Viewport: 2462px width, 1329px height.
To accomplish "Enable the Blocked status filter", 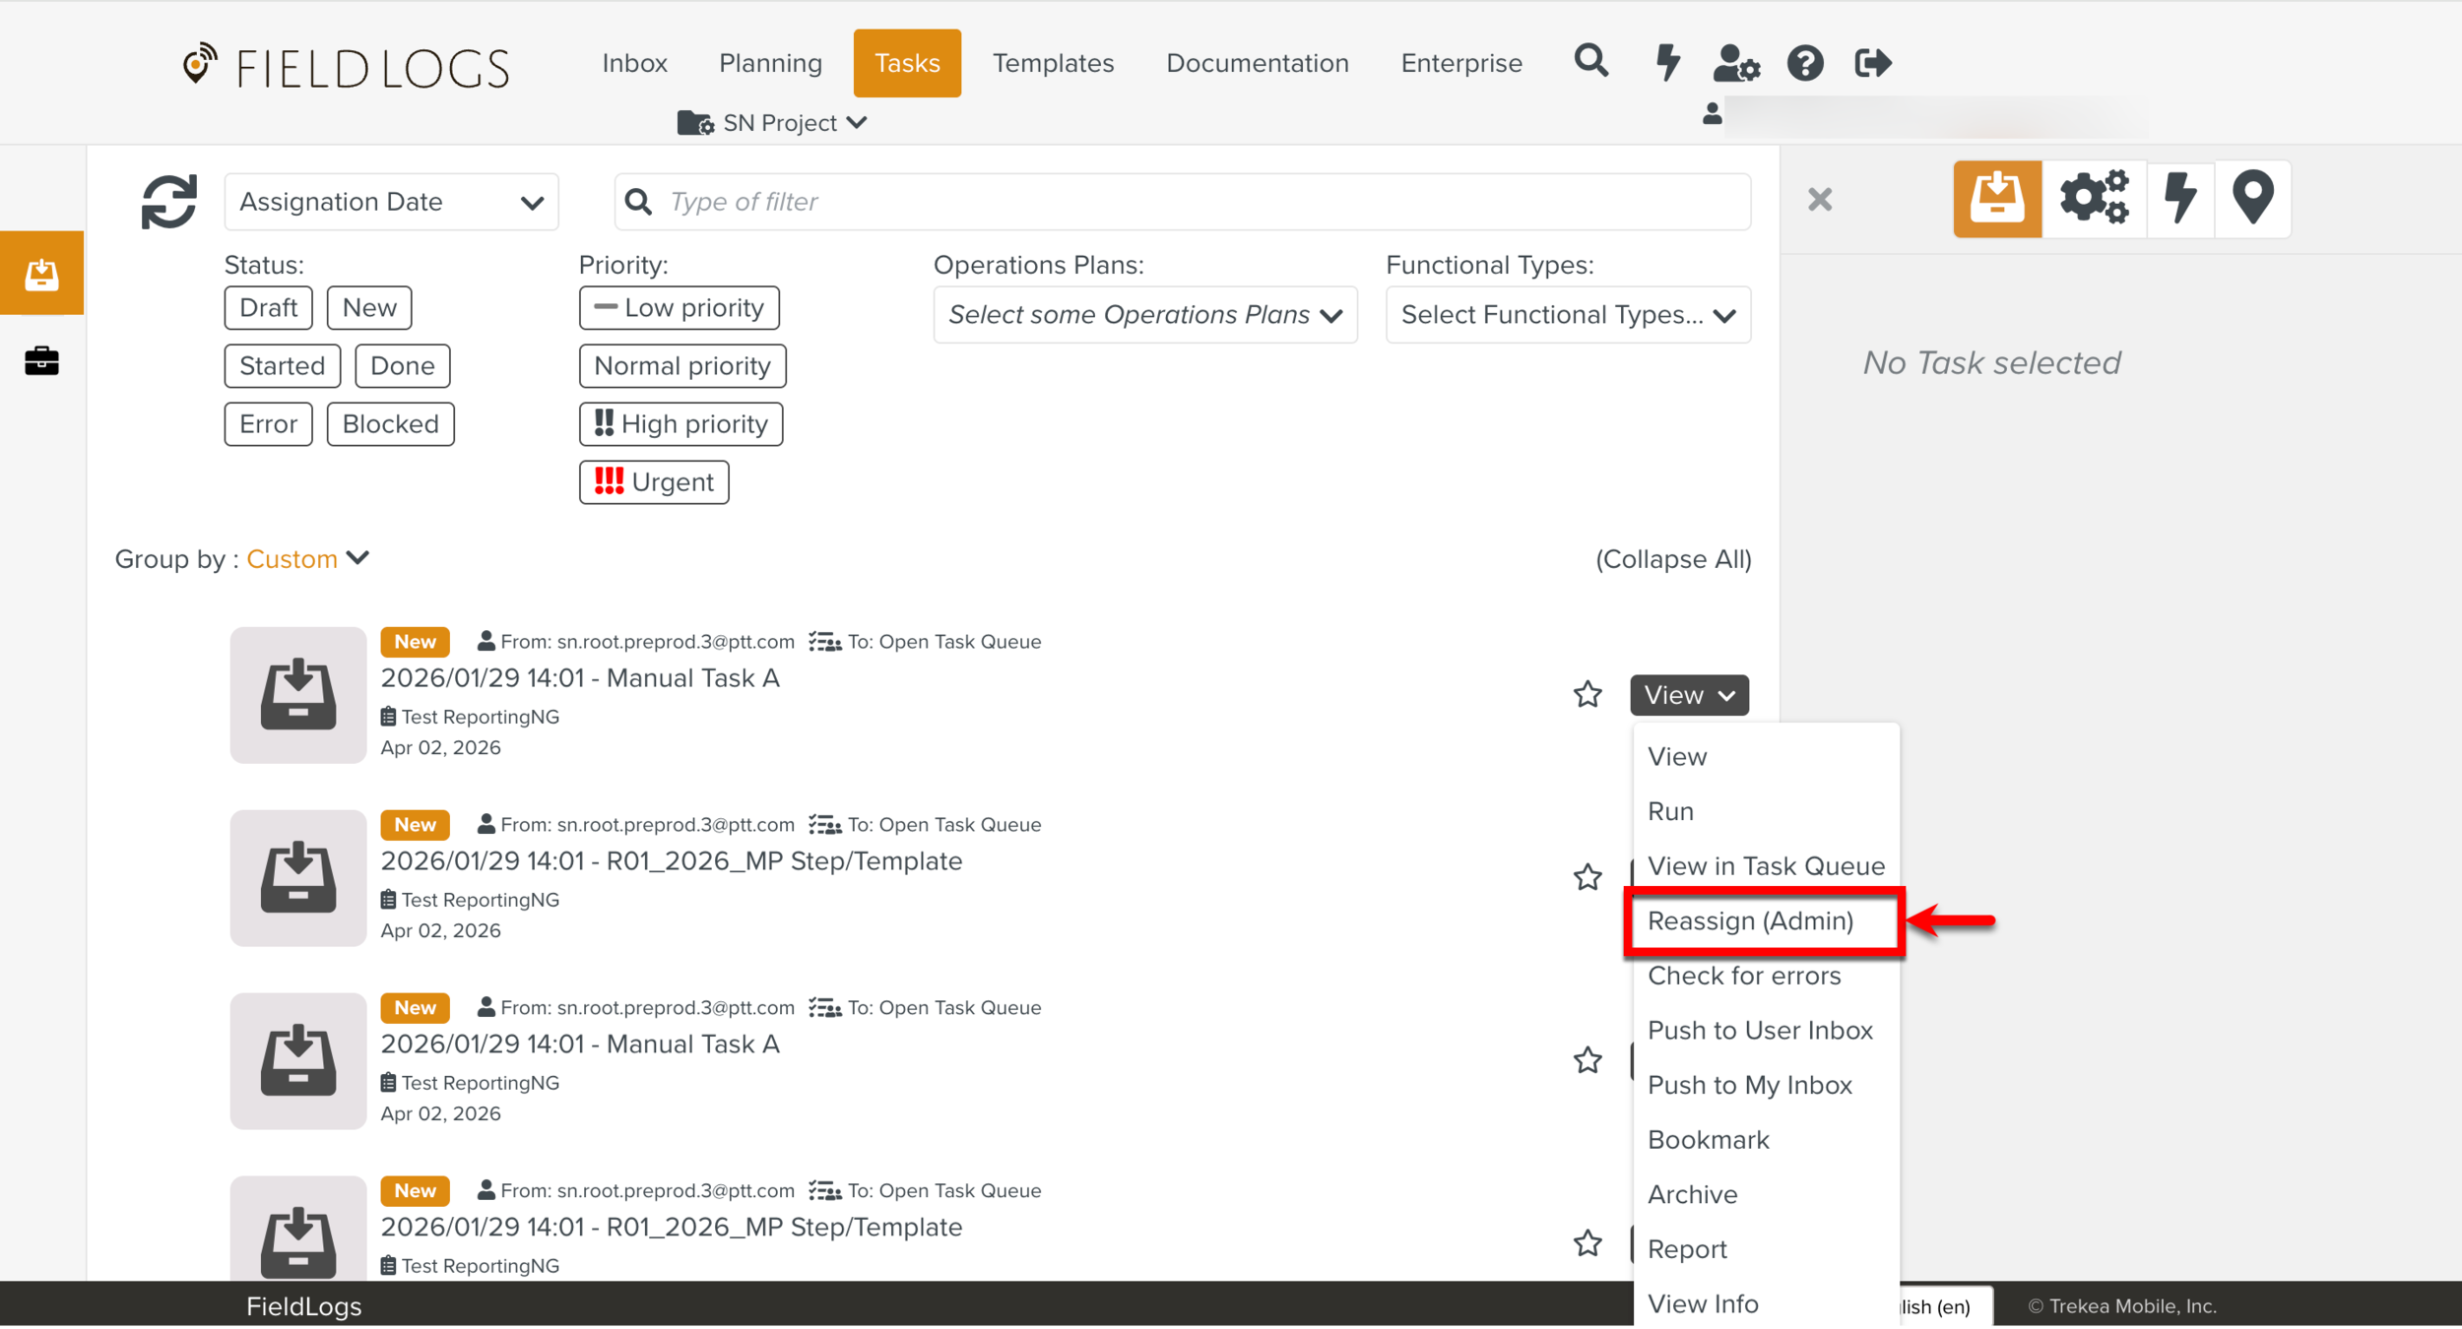I will pyautogui.click(x=390, y=424).
